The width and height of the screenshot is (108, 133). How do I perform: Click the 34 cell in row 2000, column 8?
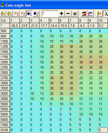[84, 62]
